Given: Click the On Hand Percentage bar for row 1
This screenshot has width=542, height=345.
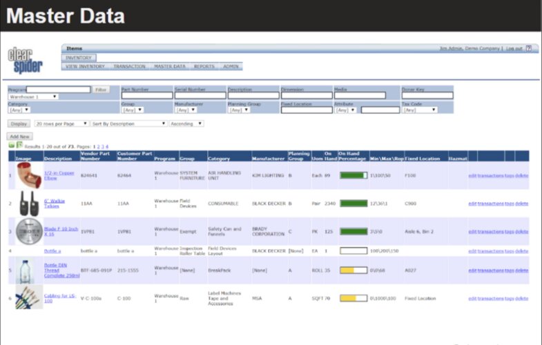Looking at the screenshot, I should click(353, 175).
